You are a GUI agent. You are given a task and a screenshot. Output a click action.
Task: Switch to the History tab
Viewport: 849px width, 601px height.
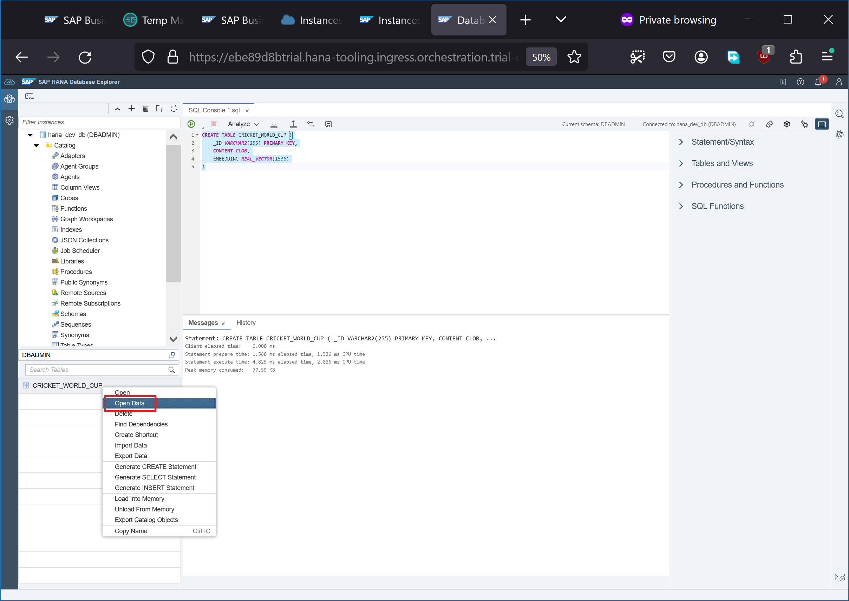point(246,323)
